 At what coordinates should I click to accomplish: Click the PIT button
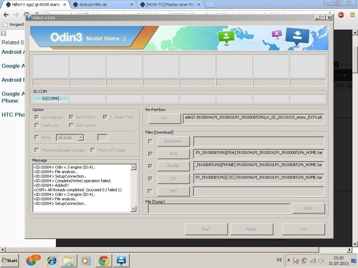pos(165,119)
